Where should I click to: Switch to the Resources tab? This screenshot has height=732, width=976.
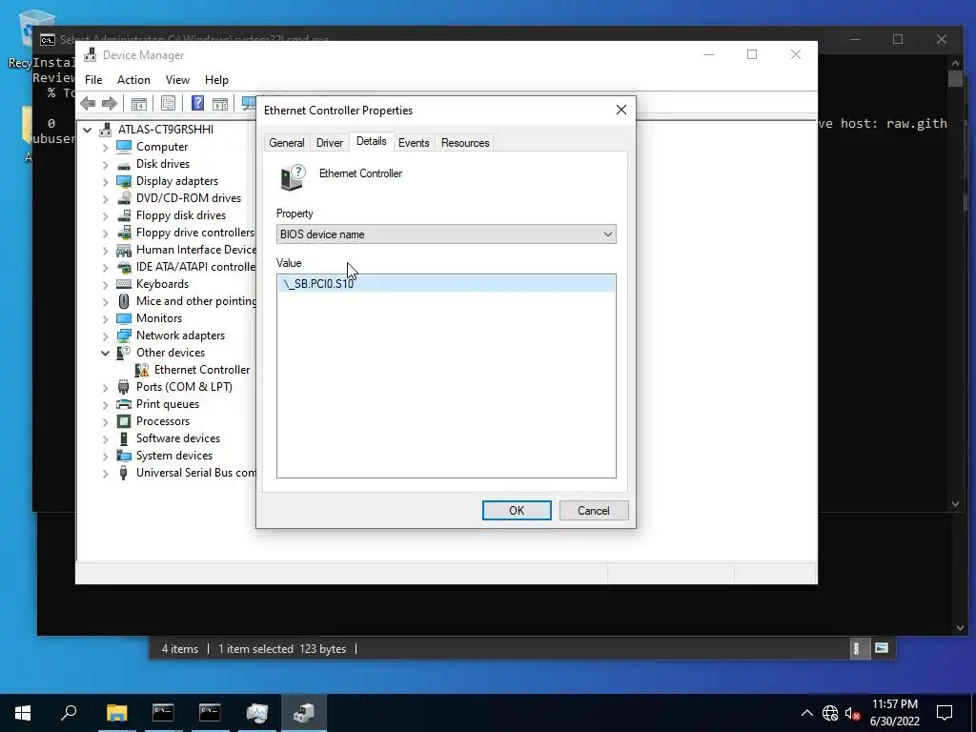click(465, 143)
